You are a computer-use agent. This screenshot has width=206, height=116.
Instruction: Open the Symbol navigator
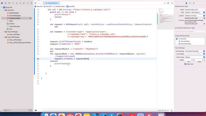(9, 3)
